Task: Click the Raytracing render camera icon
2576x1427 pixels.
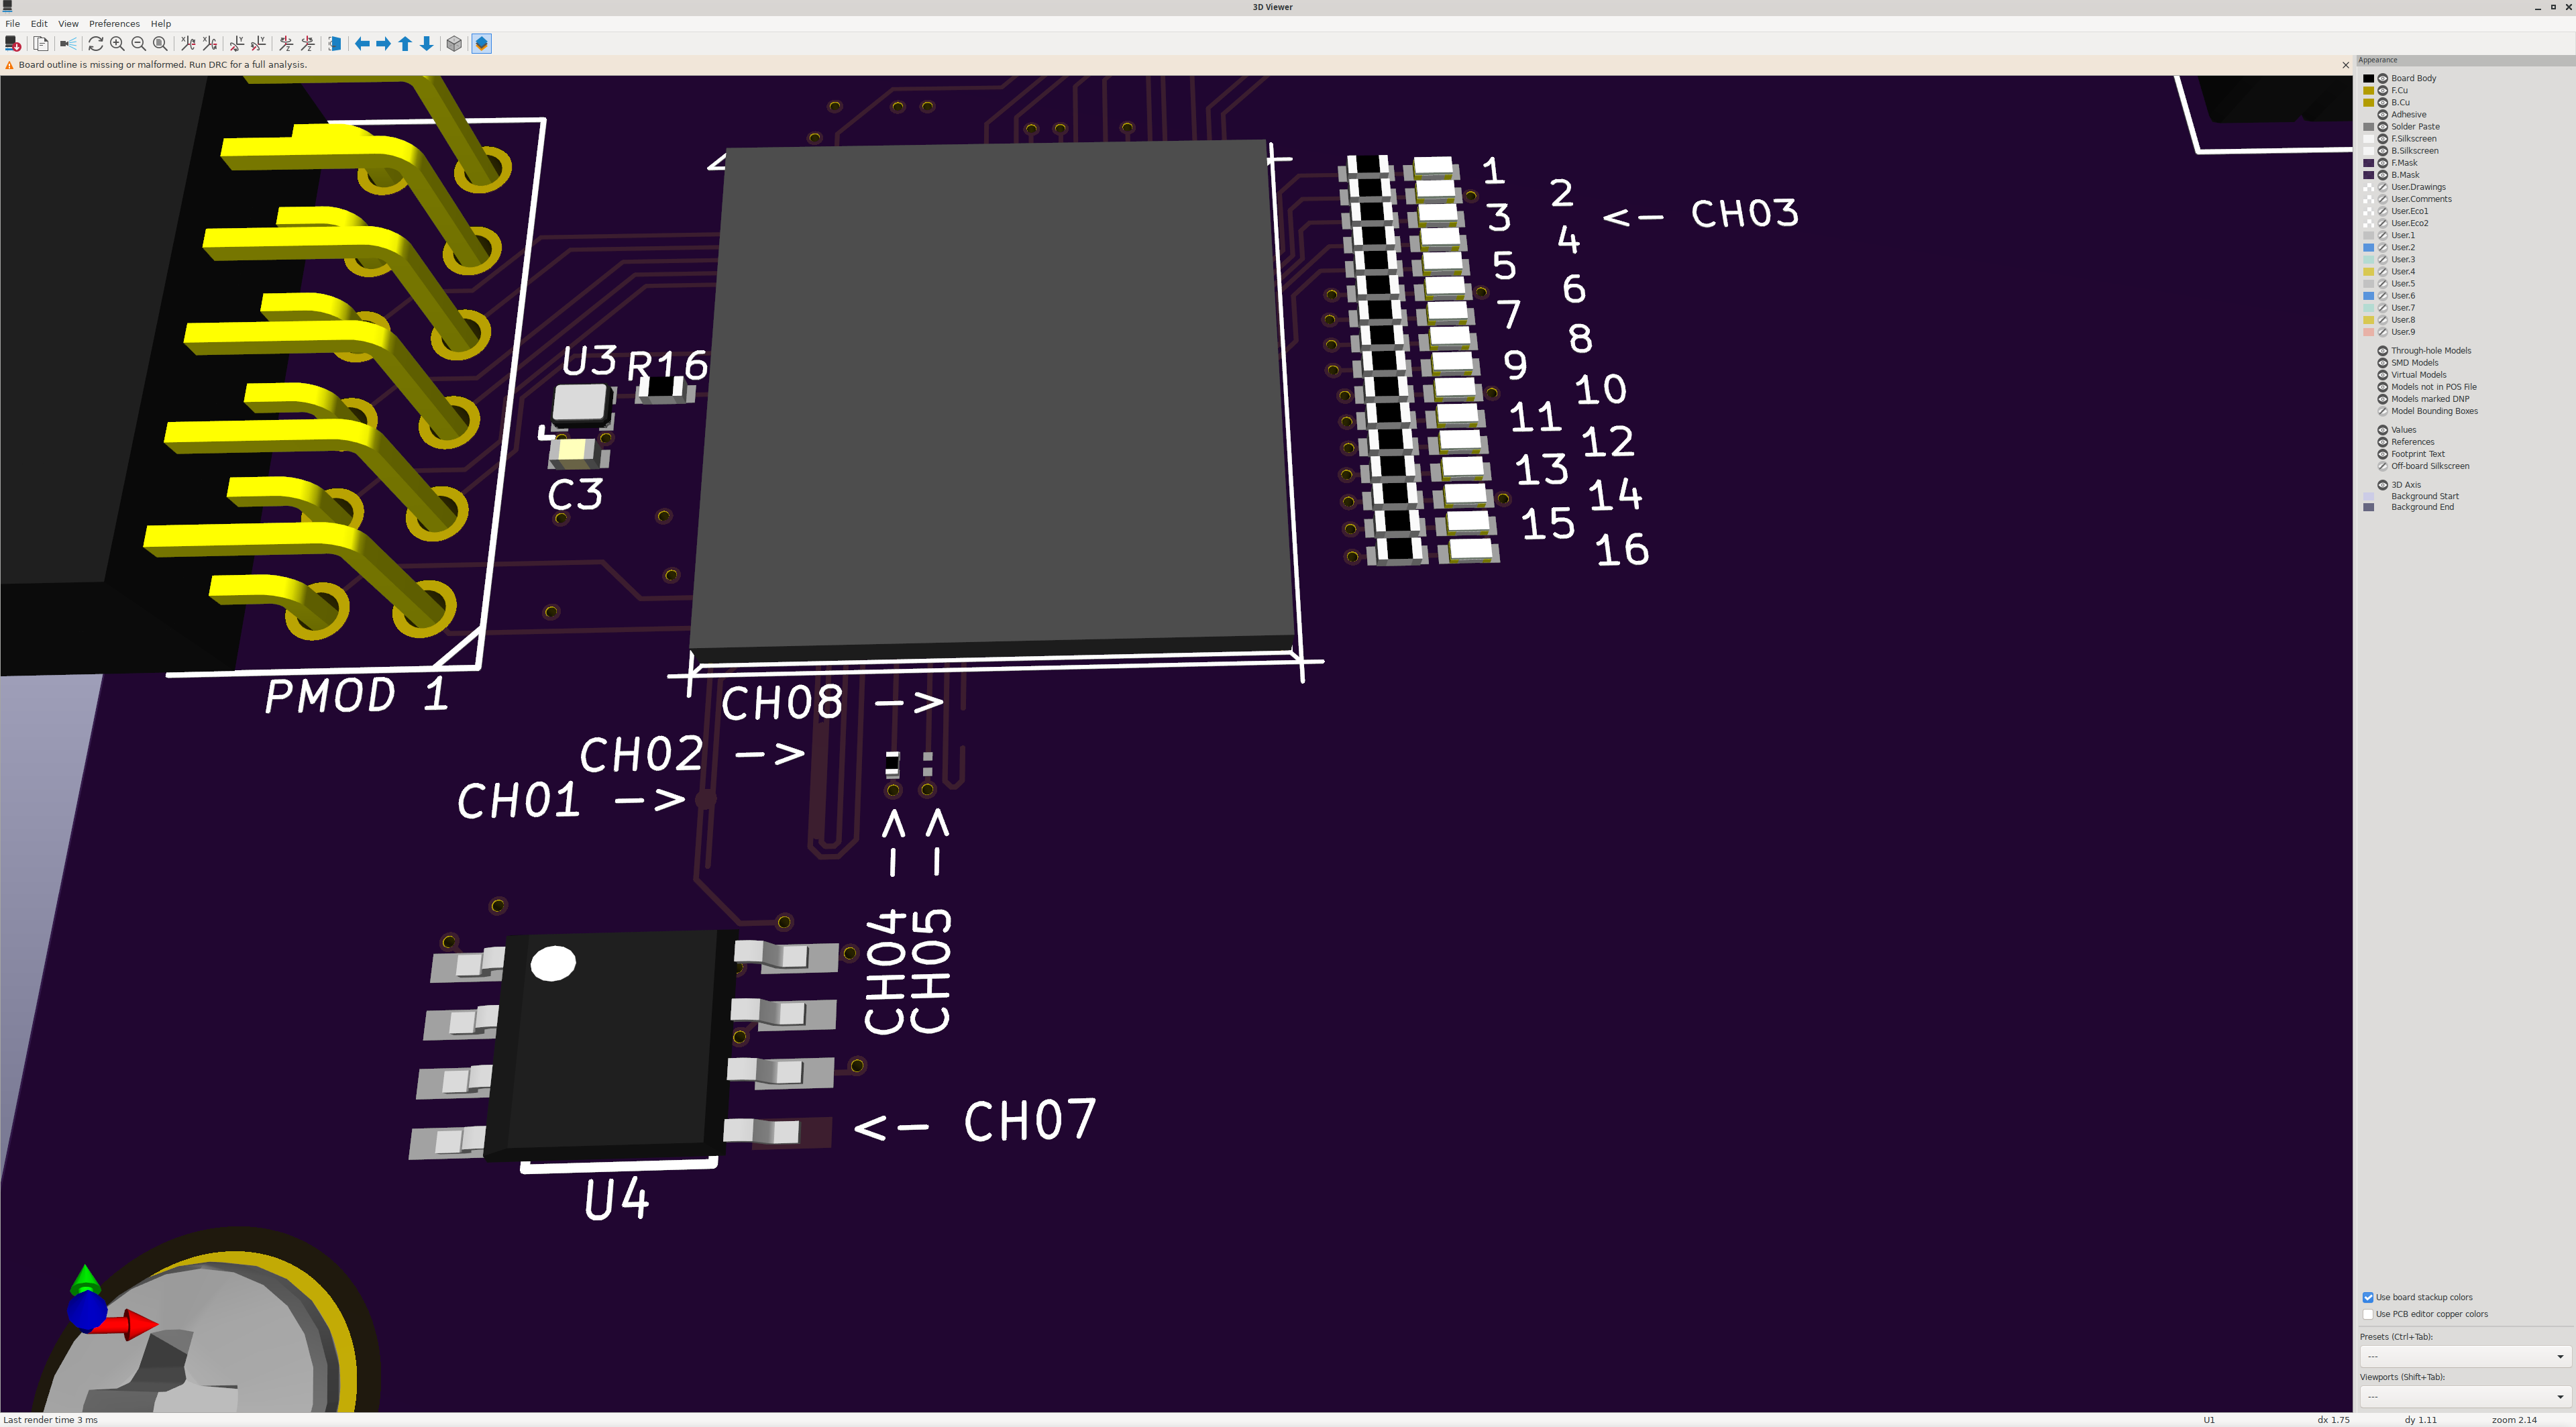Action: [68, 44]
